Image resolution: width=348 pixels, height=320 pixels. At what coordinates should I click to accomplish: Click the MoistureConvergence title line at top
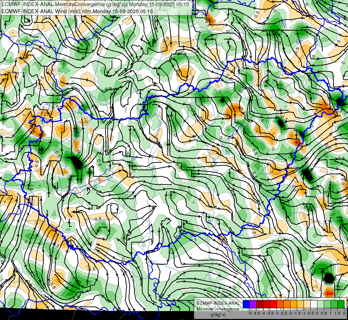95,4
